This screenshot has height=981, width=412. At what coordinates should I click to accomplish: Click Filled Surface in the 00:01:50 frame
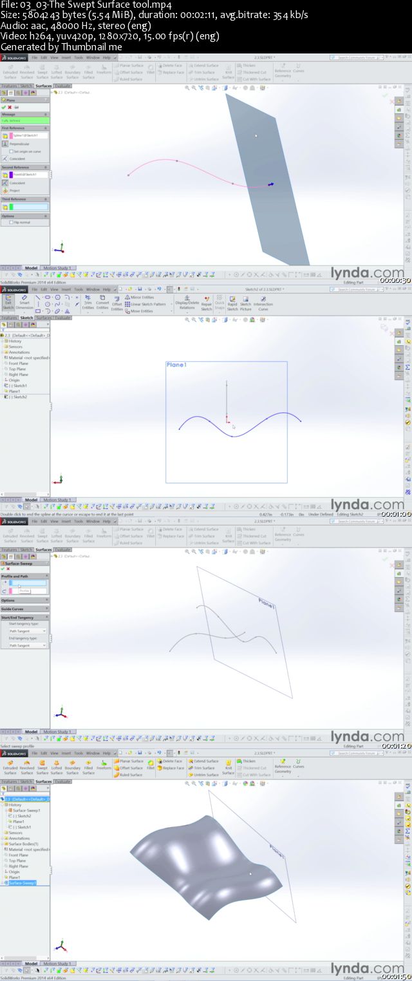pos(88,767)
